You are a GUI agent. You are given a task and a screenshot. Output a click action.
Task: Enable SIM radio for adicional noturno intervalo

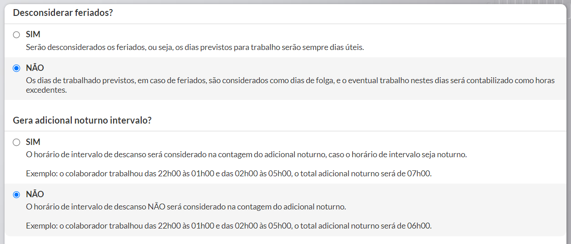[x=16, y=142]
